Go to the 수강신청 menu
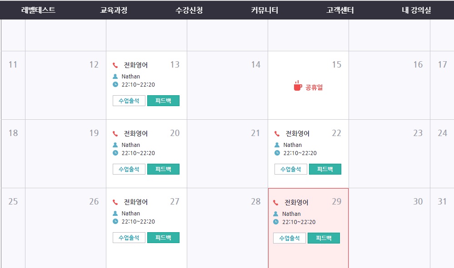The image size is (454, 268). pyautogui.click(x=189, y=10)
